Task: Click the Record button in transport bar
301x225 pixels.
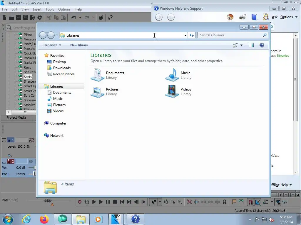Action: 80,202
